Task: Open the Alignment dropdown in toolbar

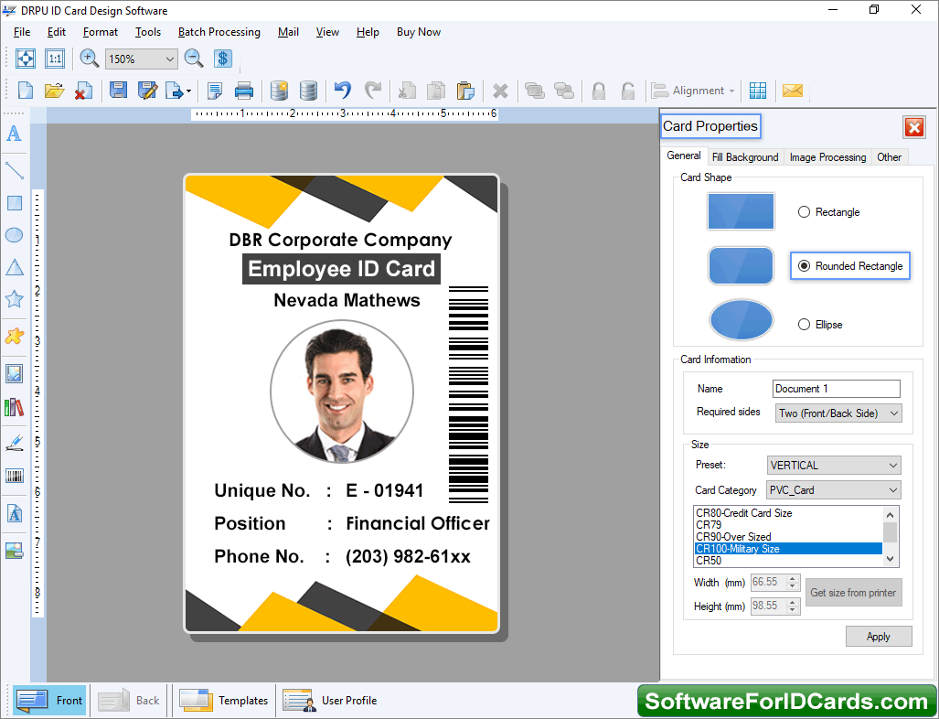Action: click(694, 91)
